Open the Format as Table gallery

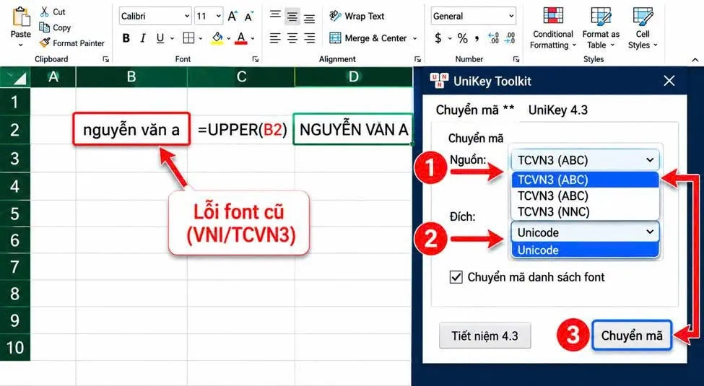[x=600, y=28]
